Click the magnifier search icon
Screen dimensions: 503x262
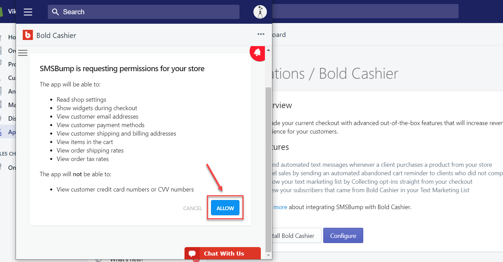coord(55,12)
